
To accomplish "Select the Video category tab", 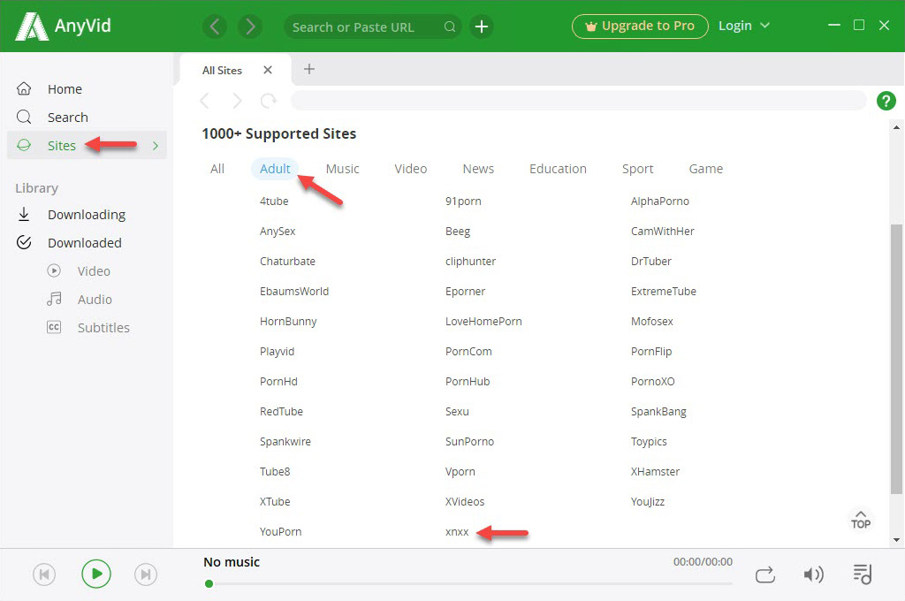I will (x=410, y=169).
